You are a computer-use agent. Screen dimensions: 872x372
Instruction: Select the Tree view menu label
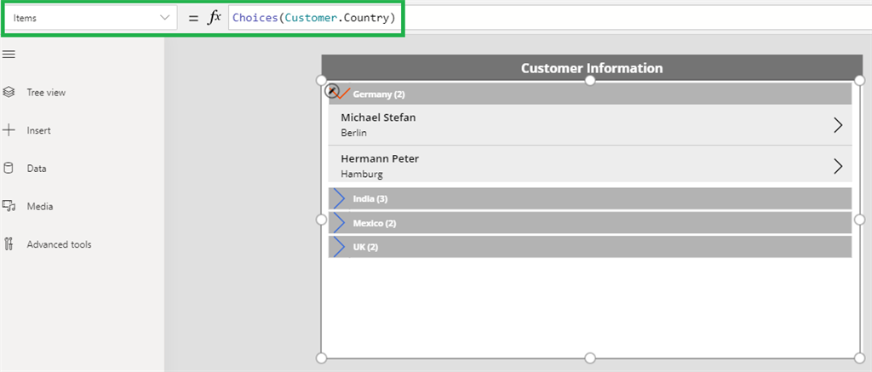pyautogui.click(x=46, y=92)
